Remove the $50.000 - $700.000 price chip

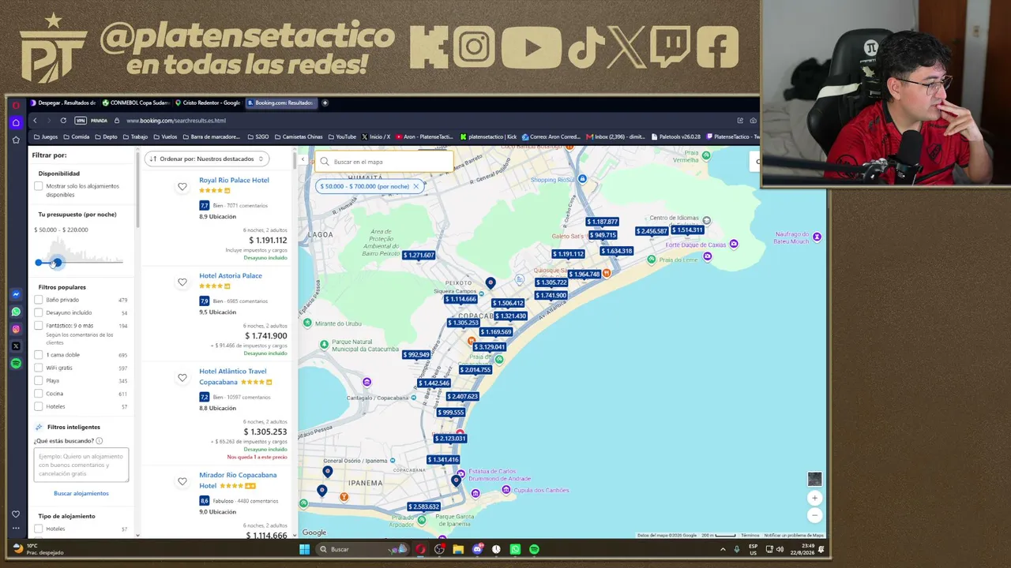(415, 186)
